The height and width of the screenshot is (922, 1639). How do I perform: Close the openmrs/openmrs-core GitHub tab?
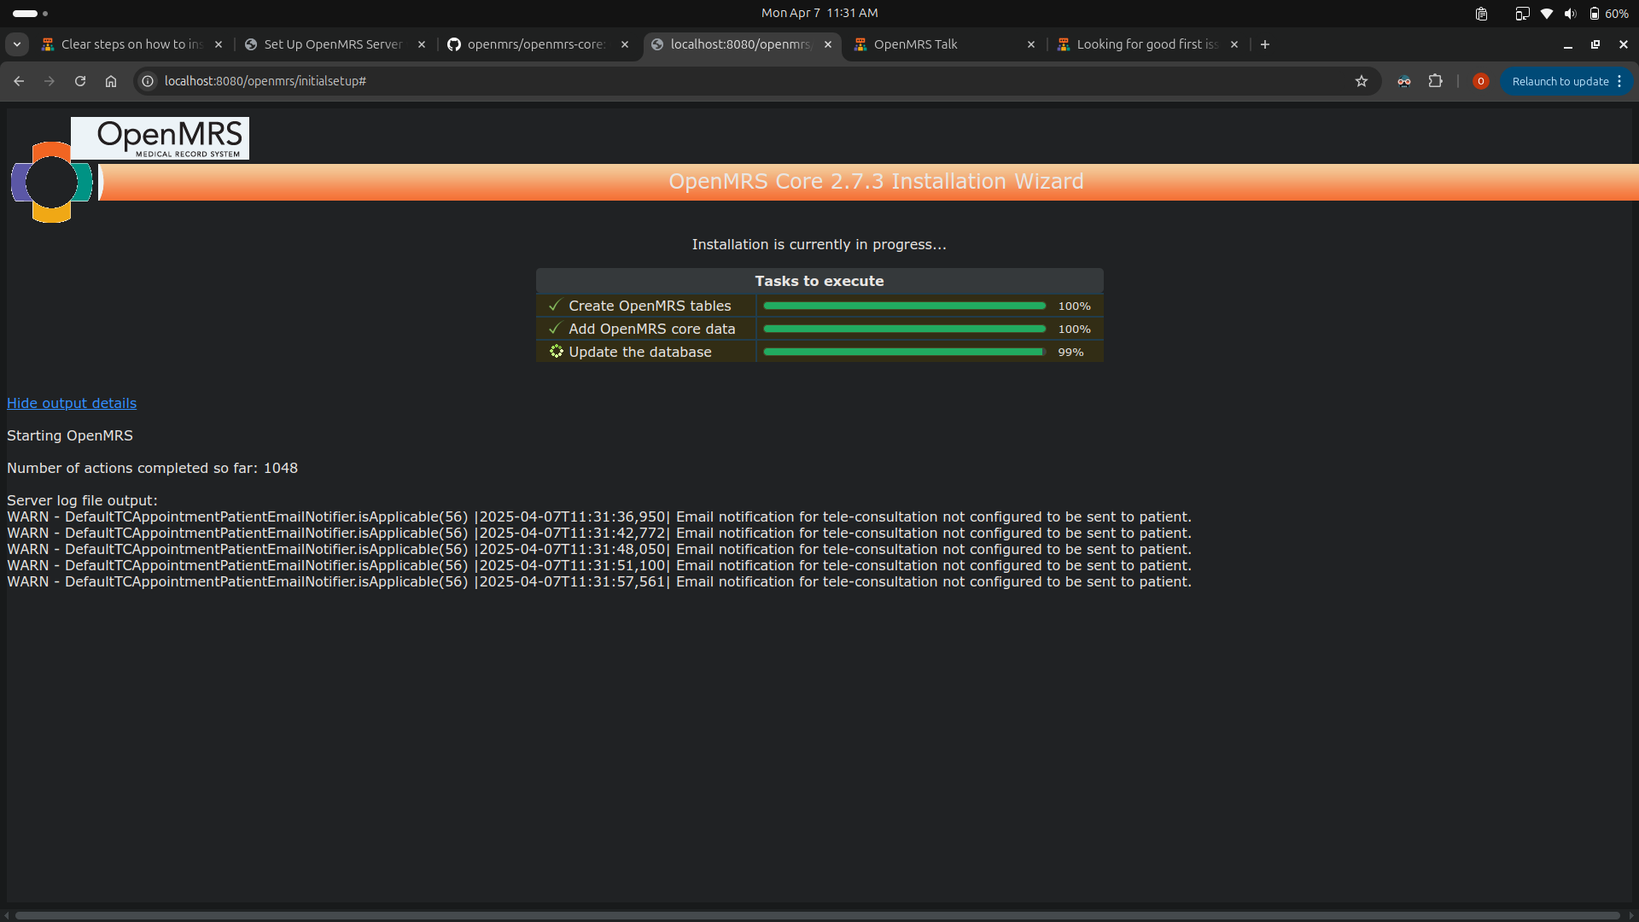[x=625, y=44]
